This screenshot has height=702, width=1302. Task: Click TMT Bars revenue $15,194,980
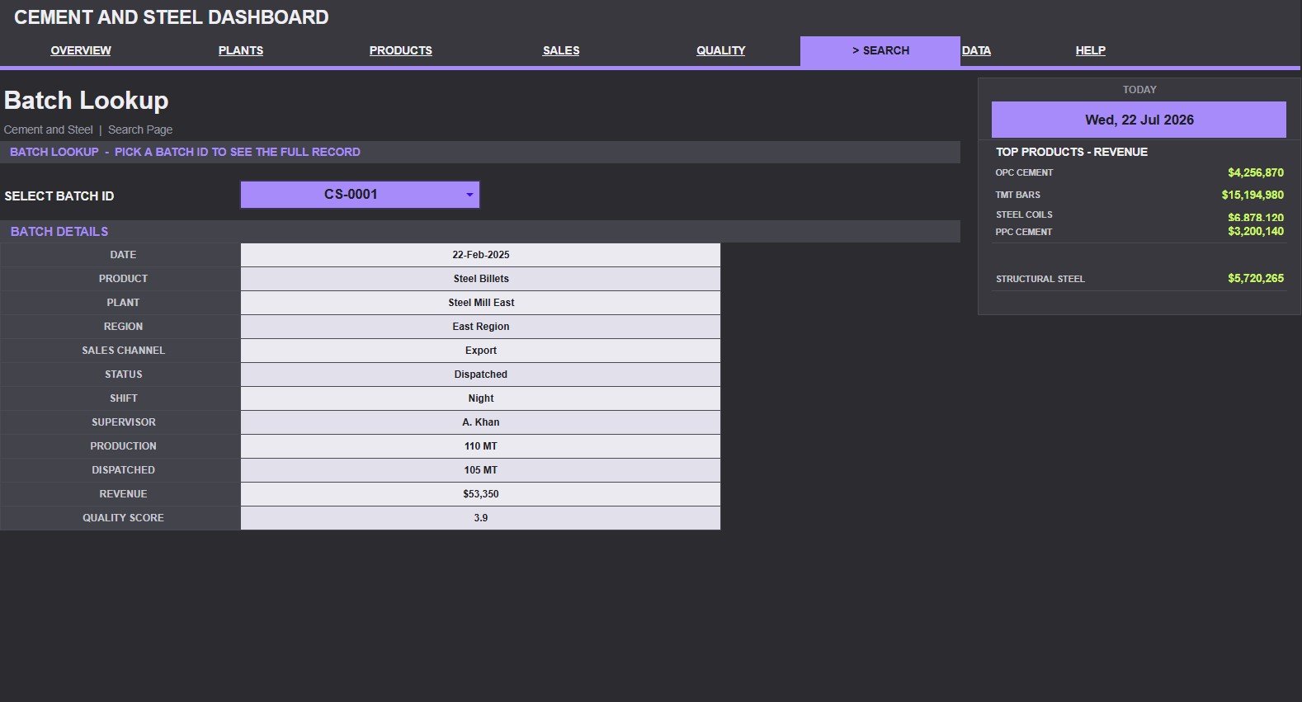1252,195
